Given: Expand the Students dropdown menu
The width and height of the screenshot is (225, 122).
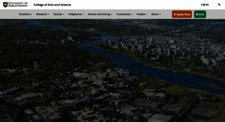Looking at the screenshot, I should pos(25,14).
